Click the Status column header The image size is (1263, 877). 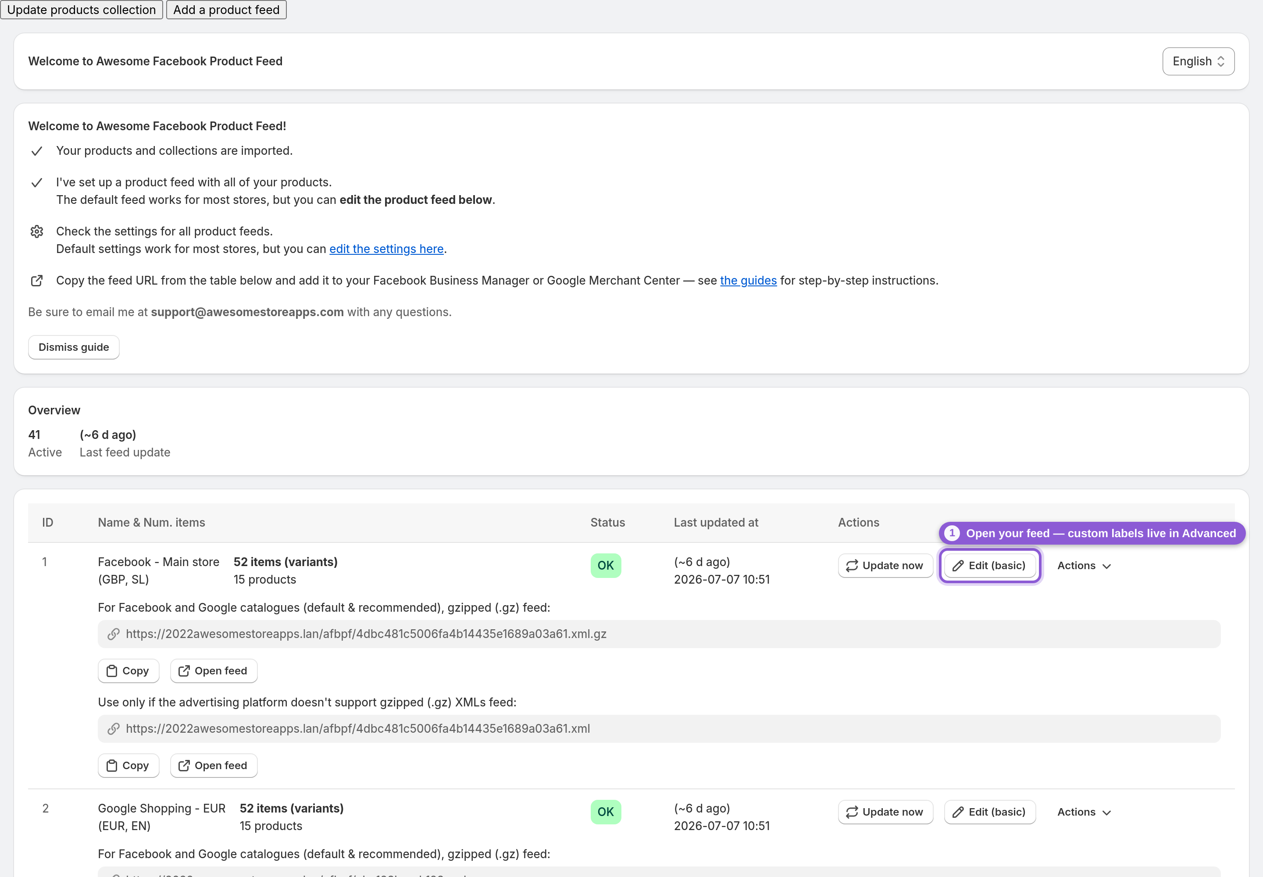[607, 523]
